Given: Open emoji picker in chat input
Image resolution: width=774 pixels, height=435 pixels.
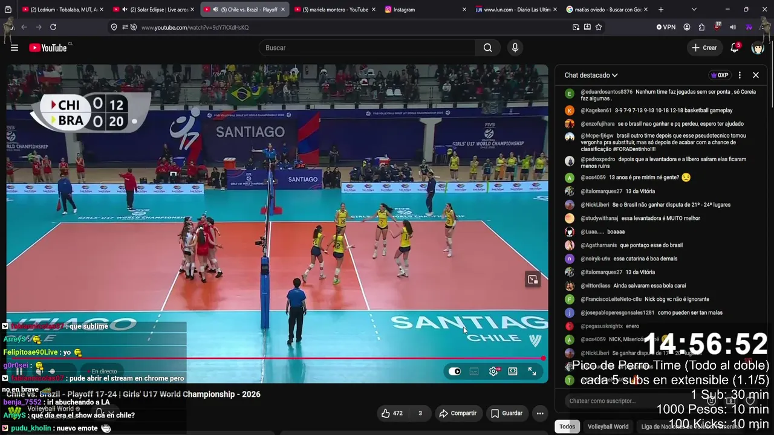Looking at the screenshot, I should [x=712, y=401].
